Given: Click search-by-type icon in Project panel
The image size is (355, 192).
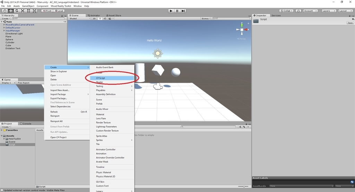Looking at the screenshot, I should [x=240, y=127].
